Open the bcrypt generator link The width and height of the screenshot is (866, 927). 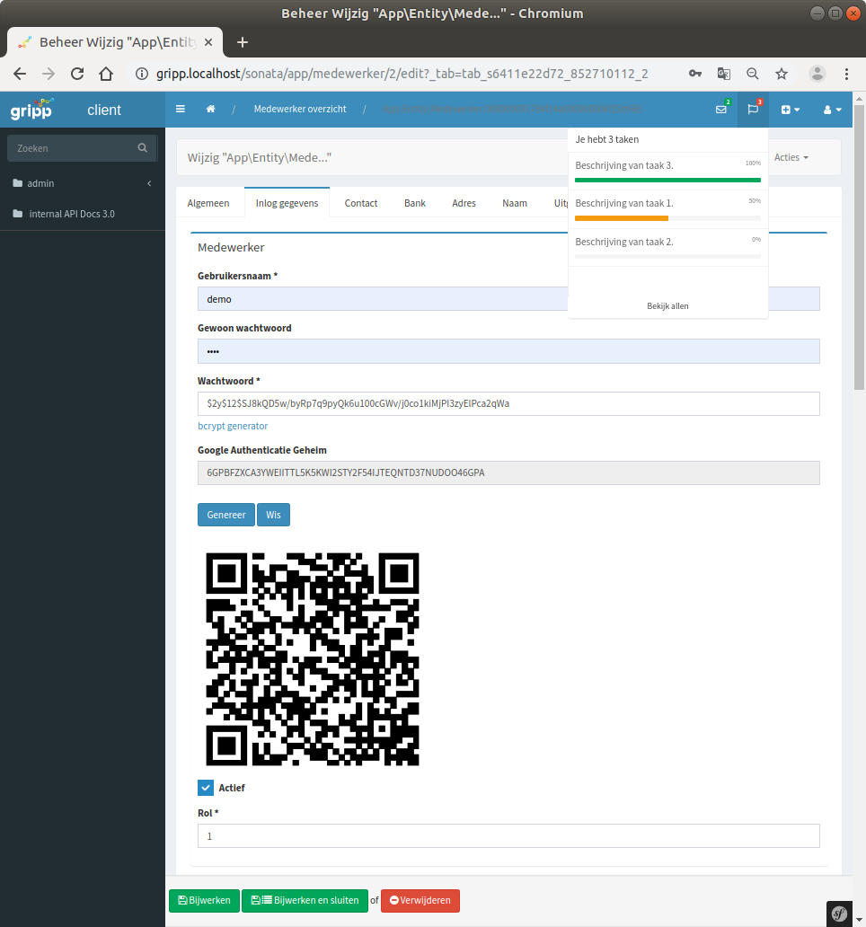coord(233,426)
